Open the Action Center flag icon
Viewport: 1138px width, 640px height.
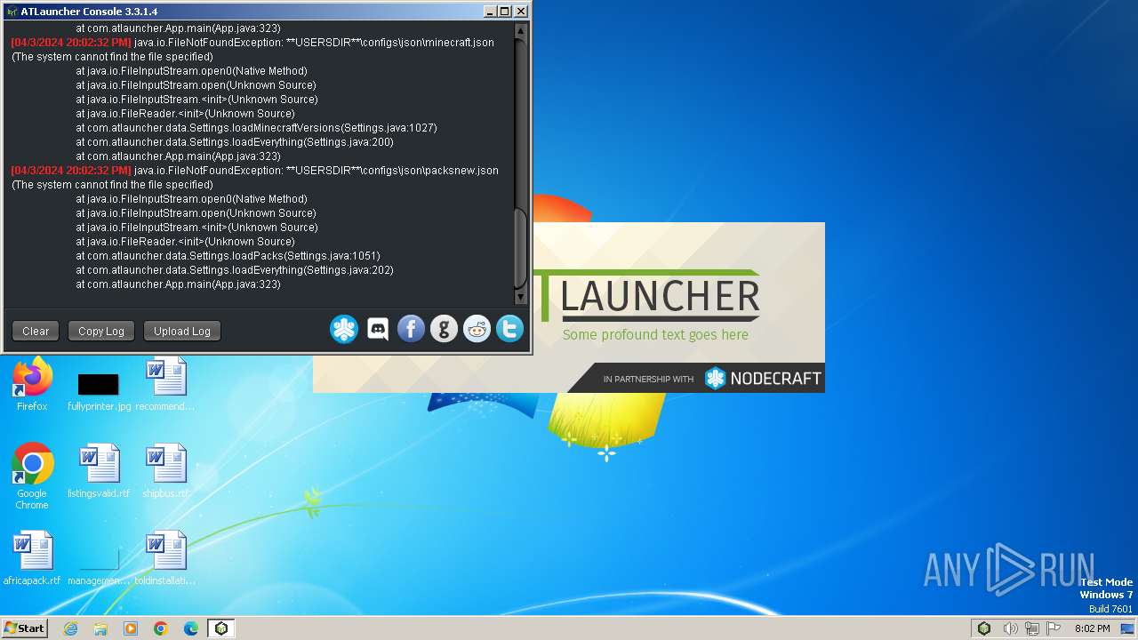pos(1054,628)
